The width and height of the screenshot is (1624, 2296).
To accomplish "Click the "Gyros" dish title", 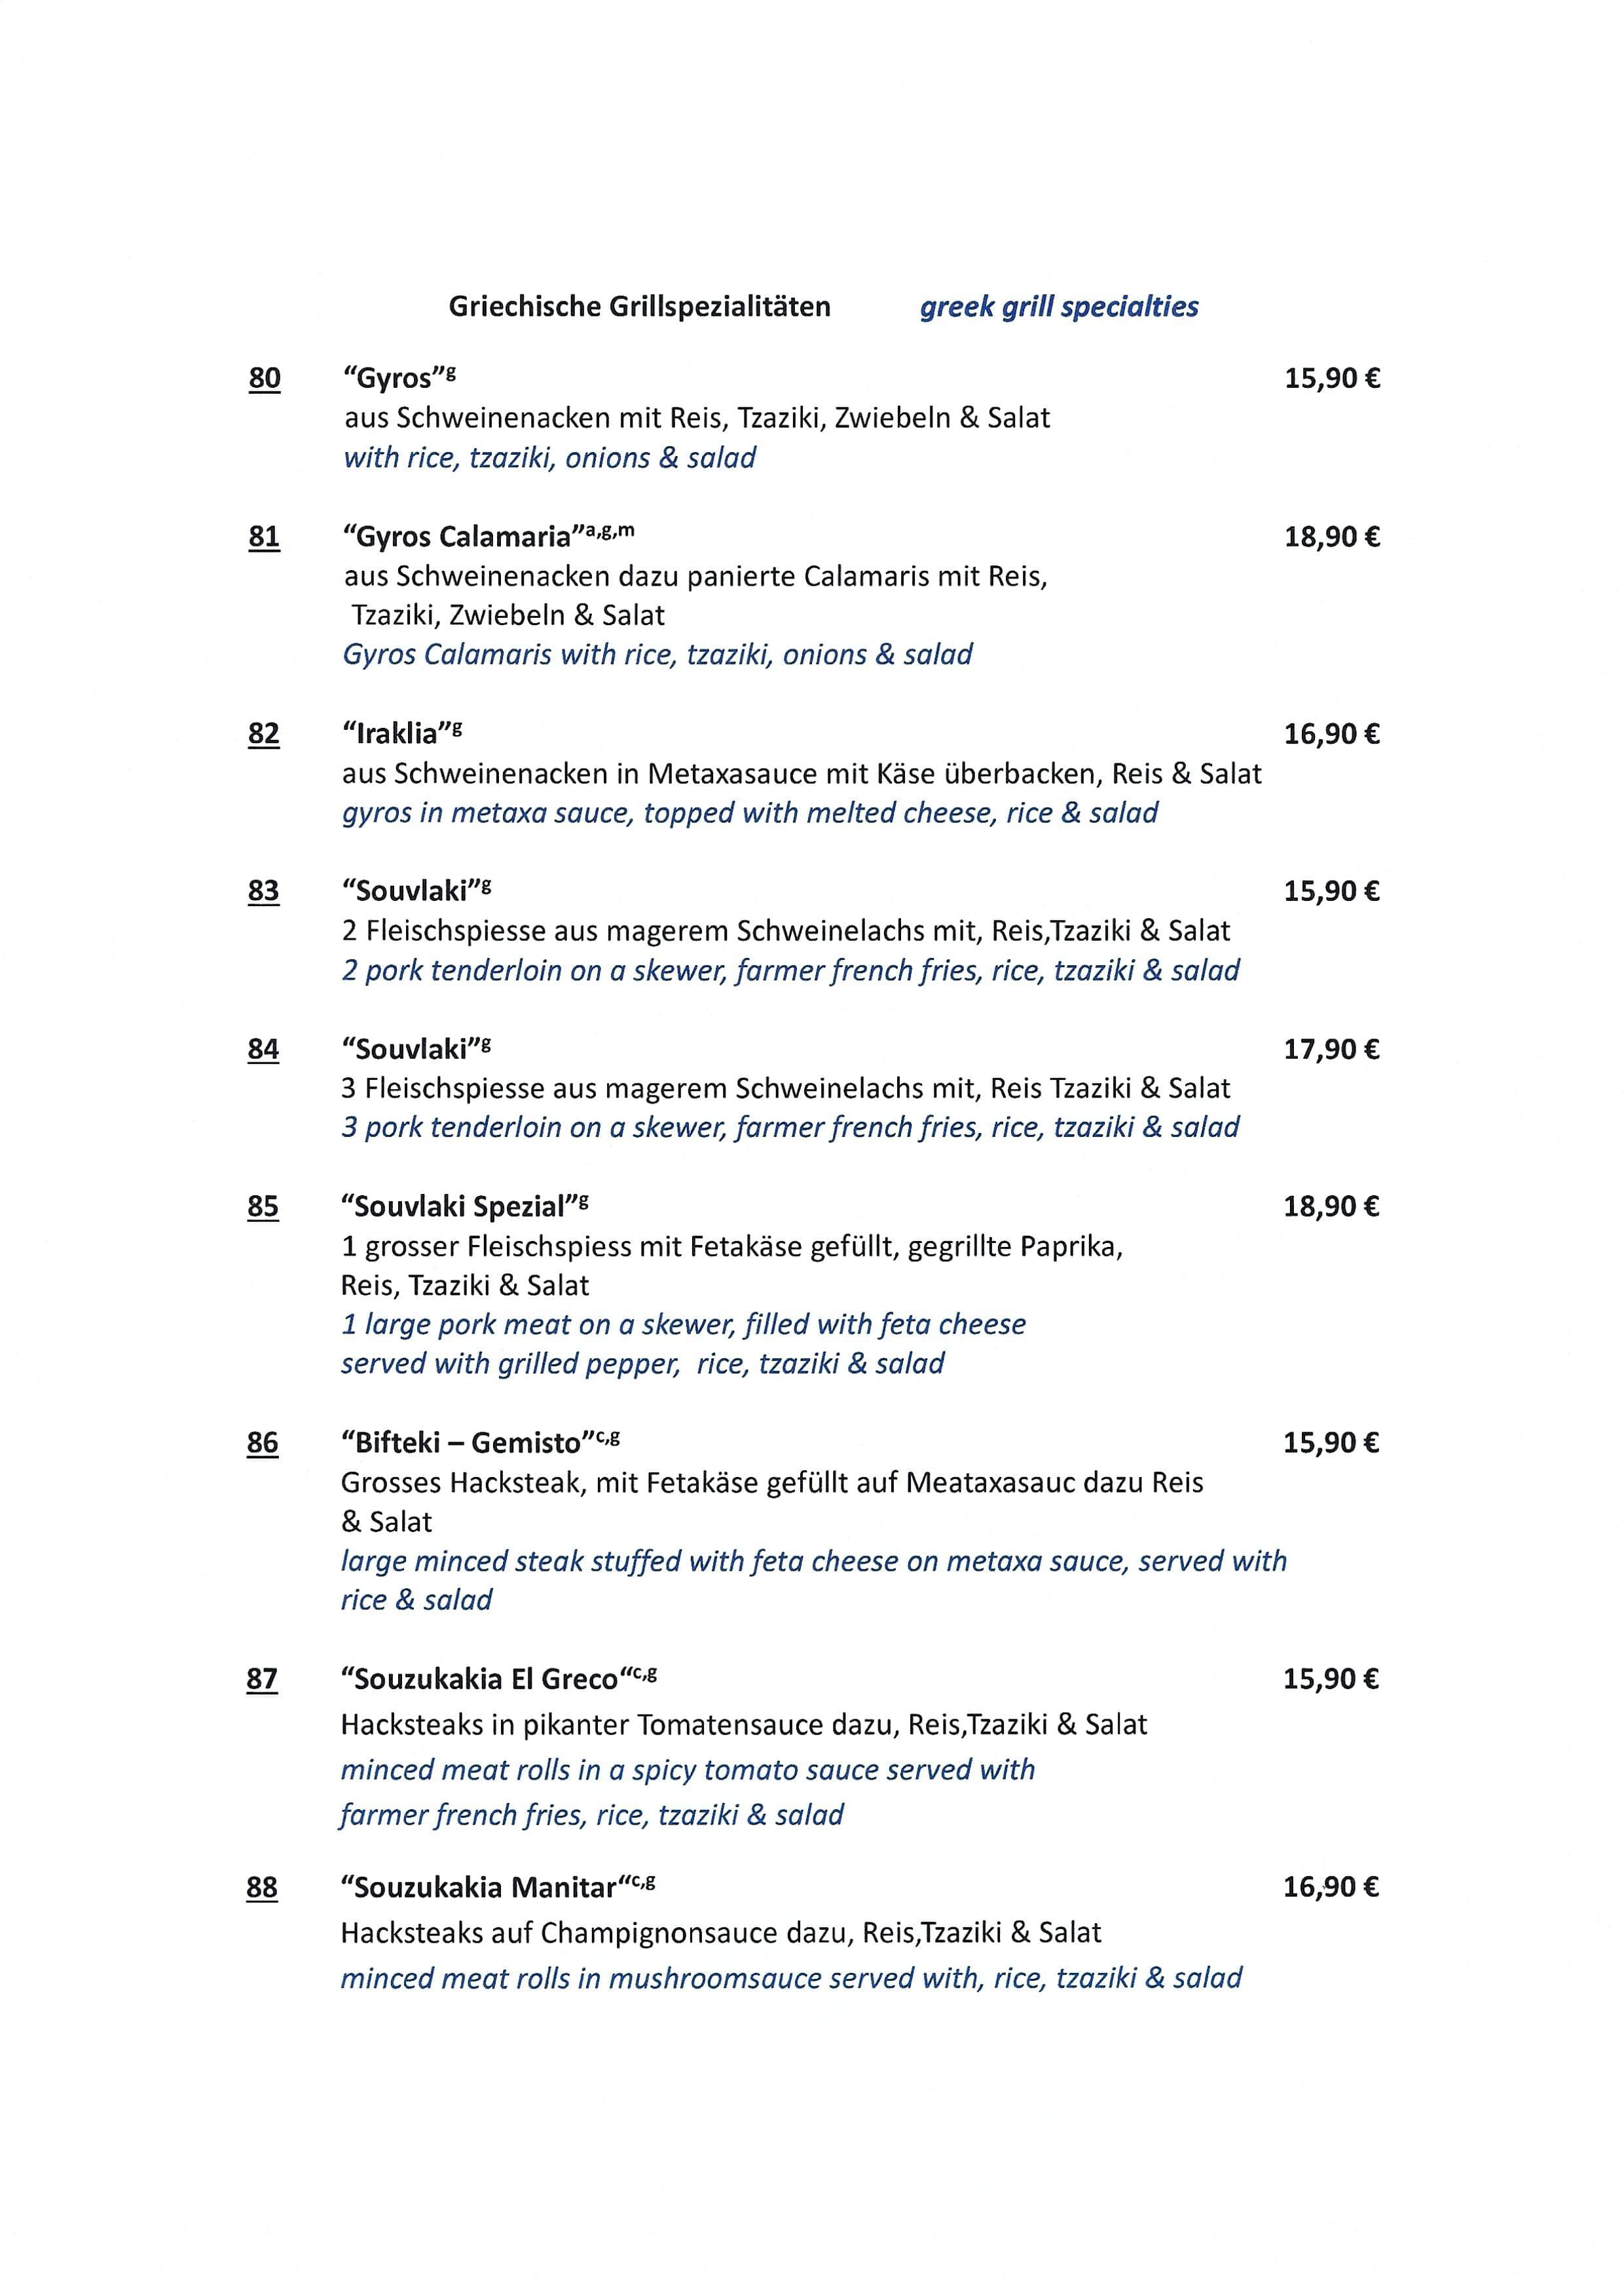I will (399, 377).
